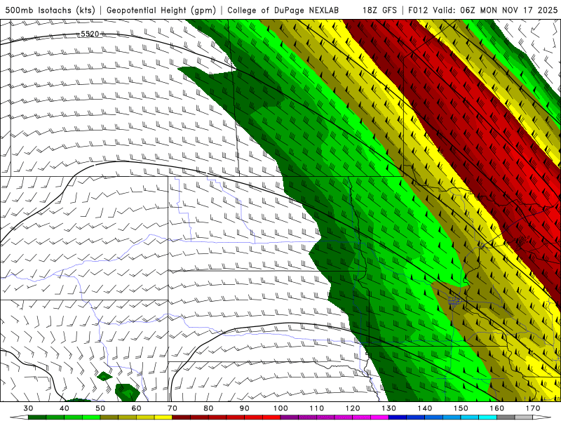Pick the bright magenta 125-130 kt legend swatch
This screenshot has height=421, width=561.
[380, 417]
